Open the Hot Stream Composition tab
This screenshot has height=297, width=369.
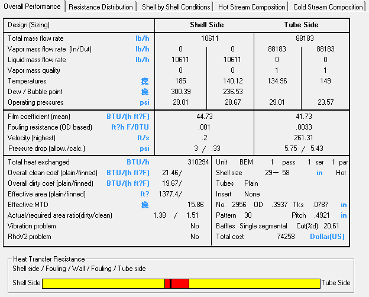[251, 7]
